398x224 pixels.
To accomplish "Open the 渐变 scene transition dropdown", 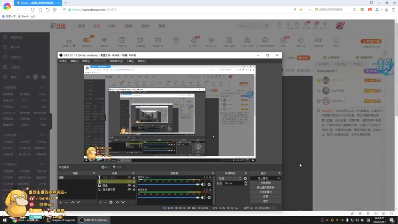I will [230, 178].
